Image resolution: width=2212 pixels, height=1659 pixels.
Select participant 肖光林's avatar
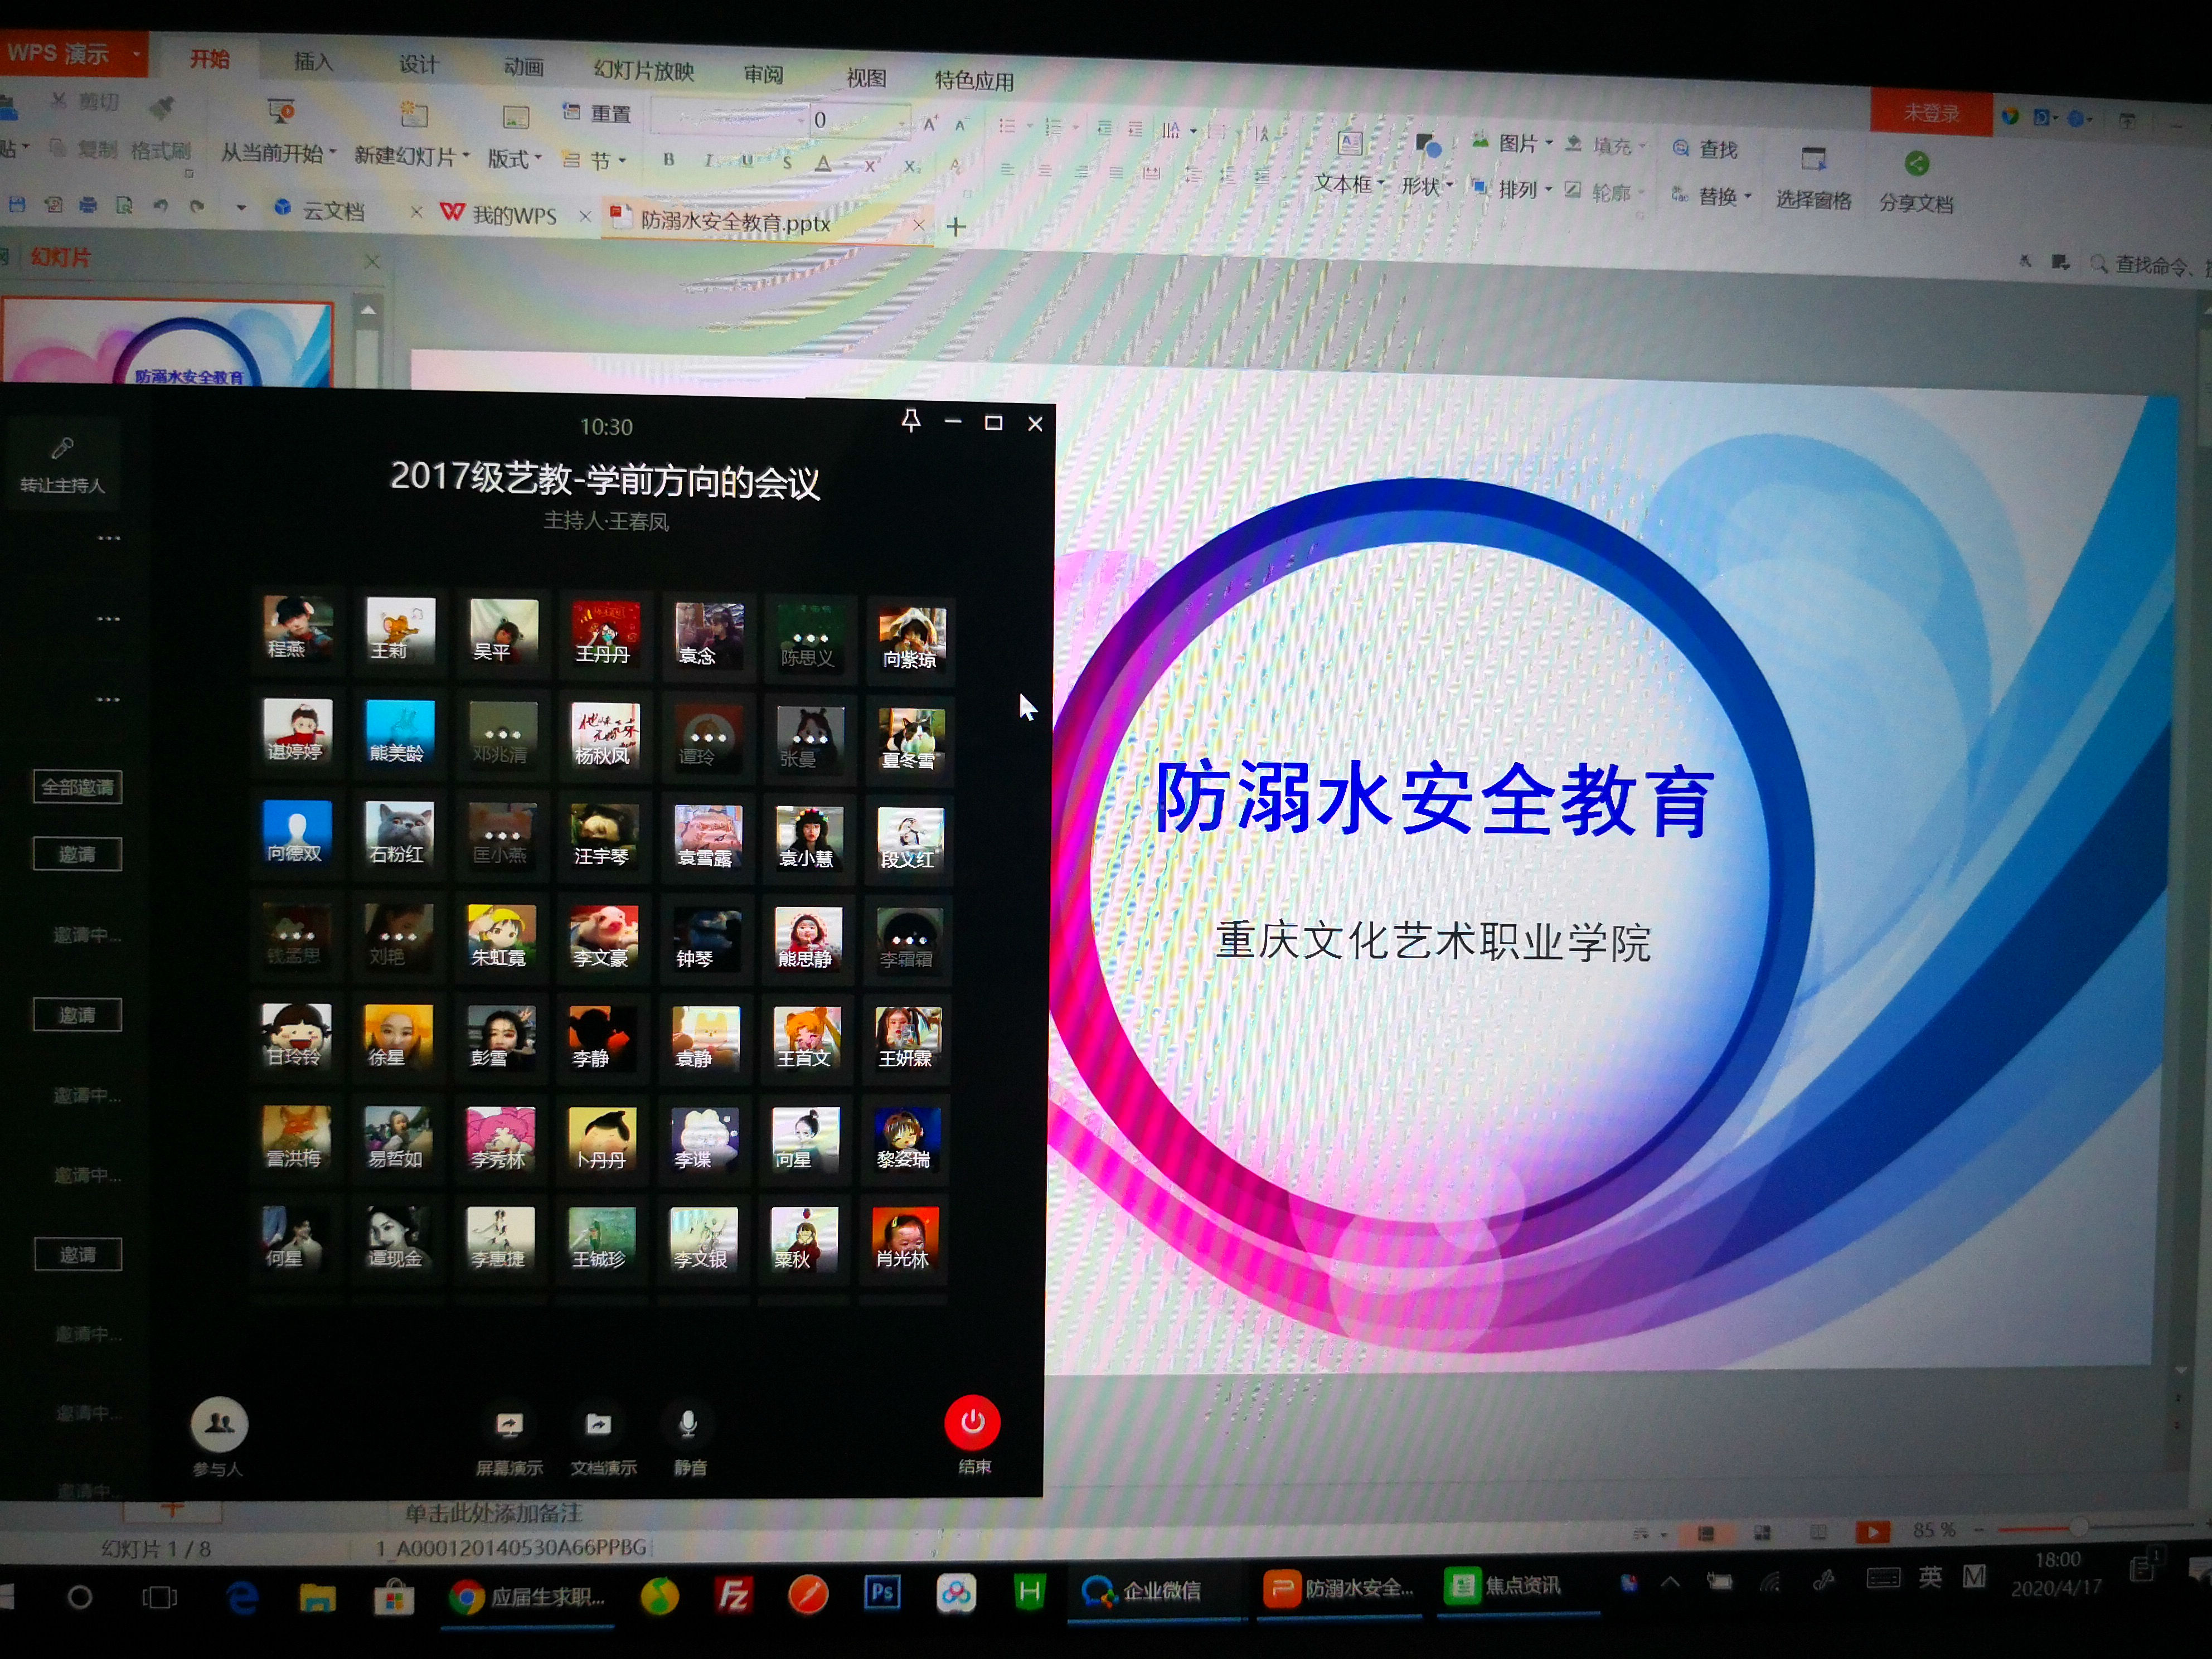pos(905,1240)
